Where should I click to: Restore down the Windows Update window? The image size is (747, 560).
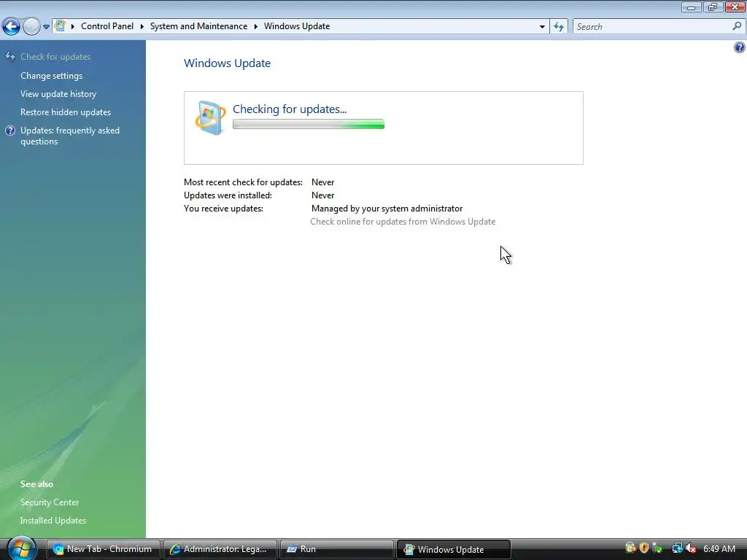tap(712, 7)
